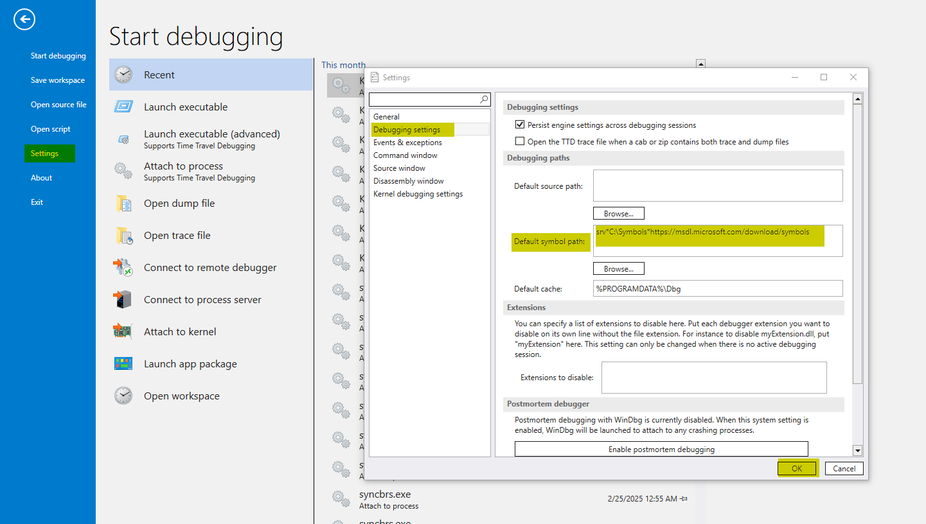Screen dimensions: 926x524
Task: Click the Settings scrollbar up arrow
Action: (x=857, y=99)
